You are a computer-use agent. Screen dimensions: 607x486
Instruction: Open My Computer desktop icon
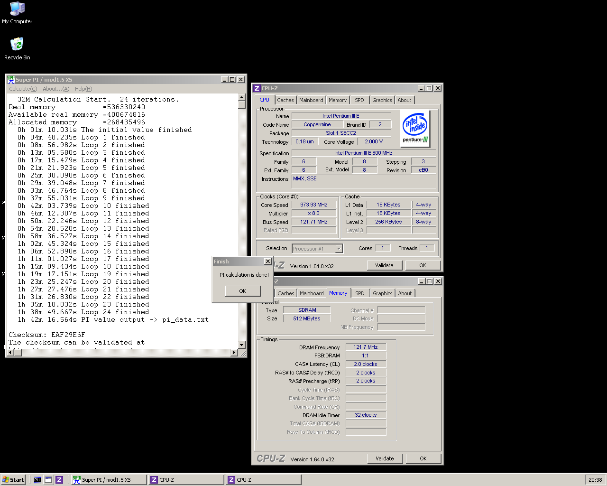point(17,13)
